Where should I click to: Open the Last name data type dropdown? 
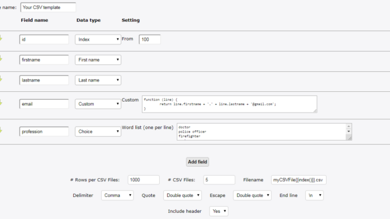click(98, 80)
